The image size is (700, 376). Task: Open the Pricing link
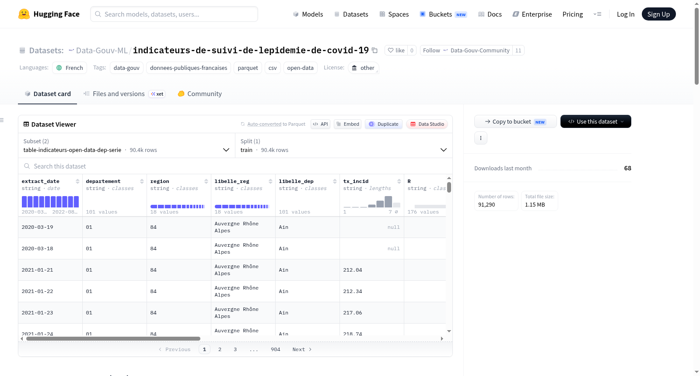coord(573,14)
